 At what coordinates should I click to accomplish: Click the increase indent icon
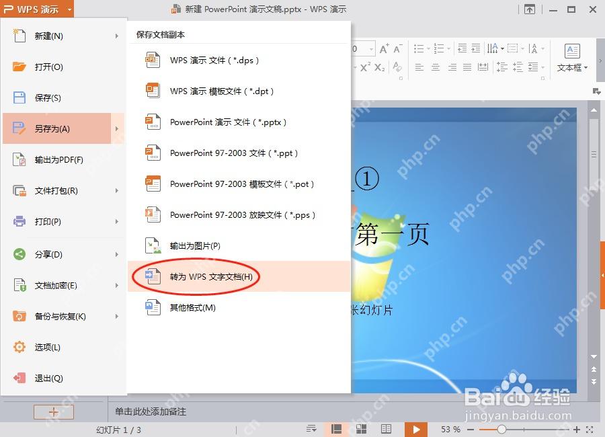pos(476,48)
